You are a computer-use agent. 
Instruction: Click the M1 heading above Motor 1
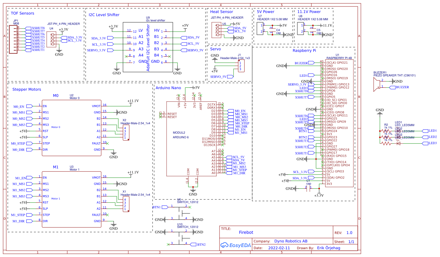pyautogui.click(x=55, y=167)
